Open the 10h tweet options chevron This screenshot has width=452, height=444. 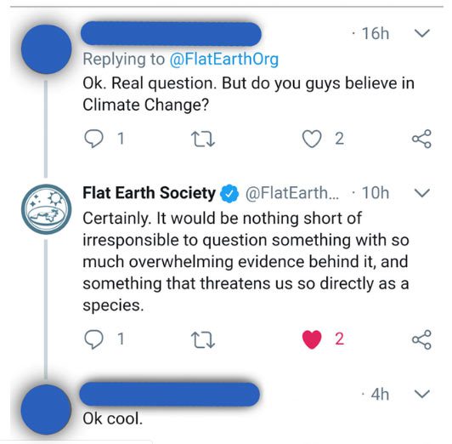coord(422,193)
